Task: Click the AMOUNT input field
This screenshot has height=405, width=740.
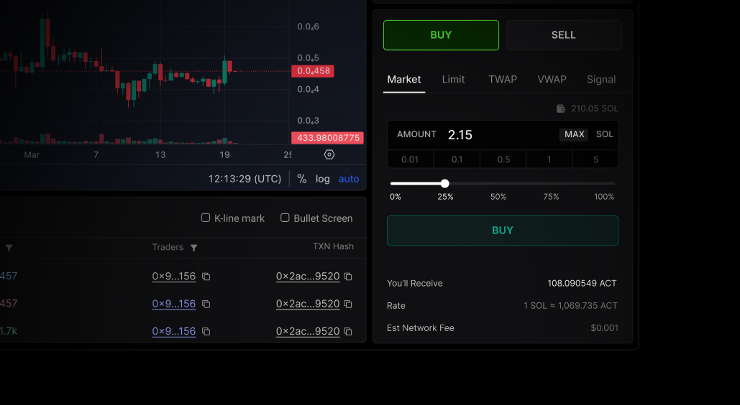Action: point(500,135)
